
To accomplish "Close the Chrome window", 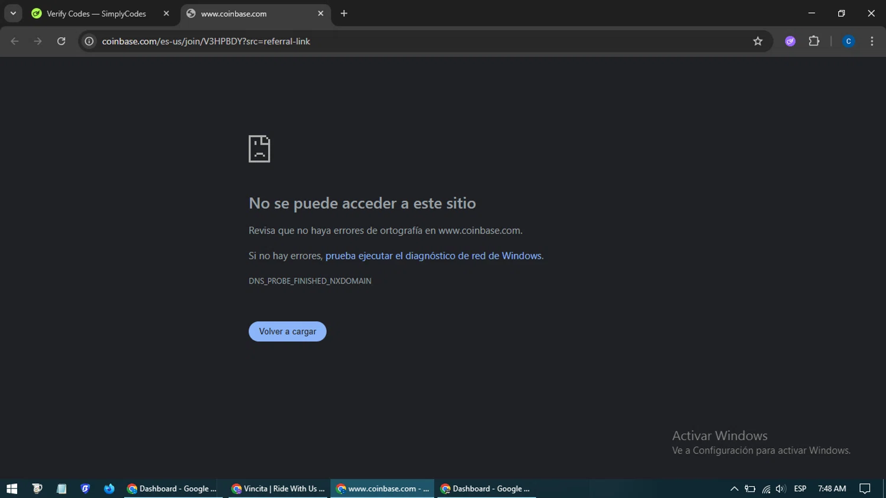I will click(871, 13).
